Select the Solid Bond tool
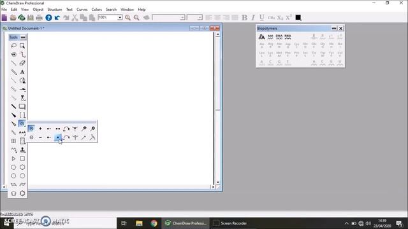The image size is (408, 229). pyautogui.click(x=13, y=63)
